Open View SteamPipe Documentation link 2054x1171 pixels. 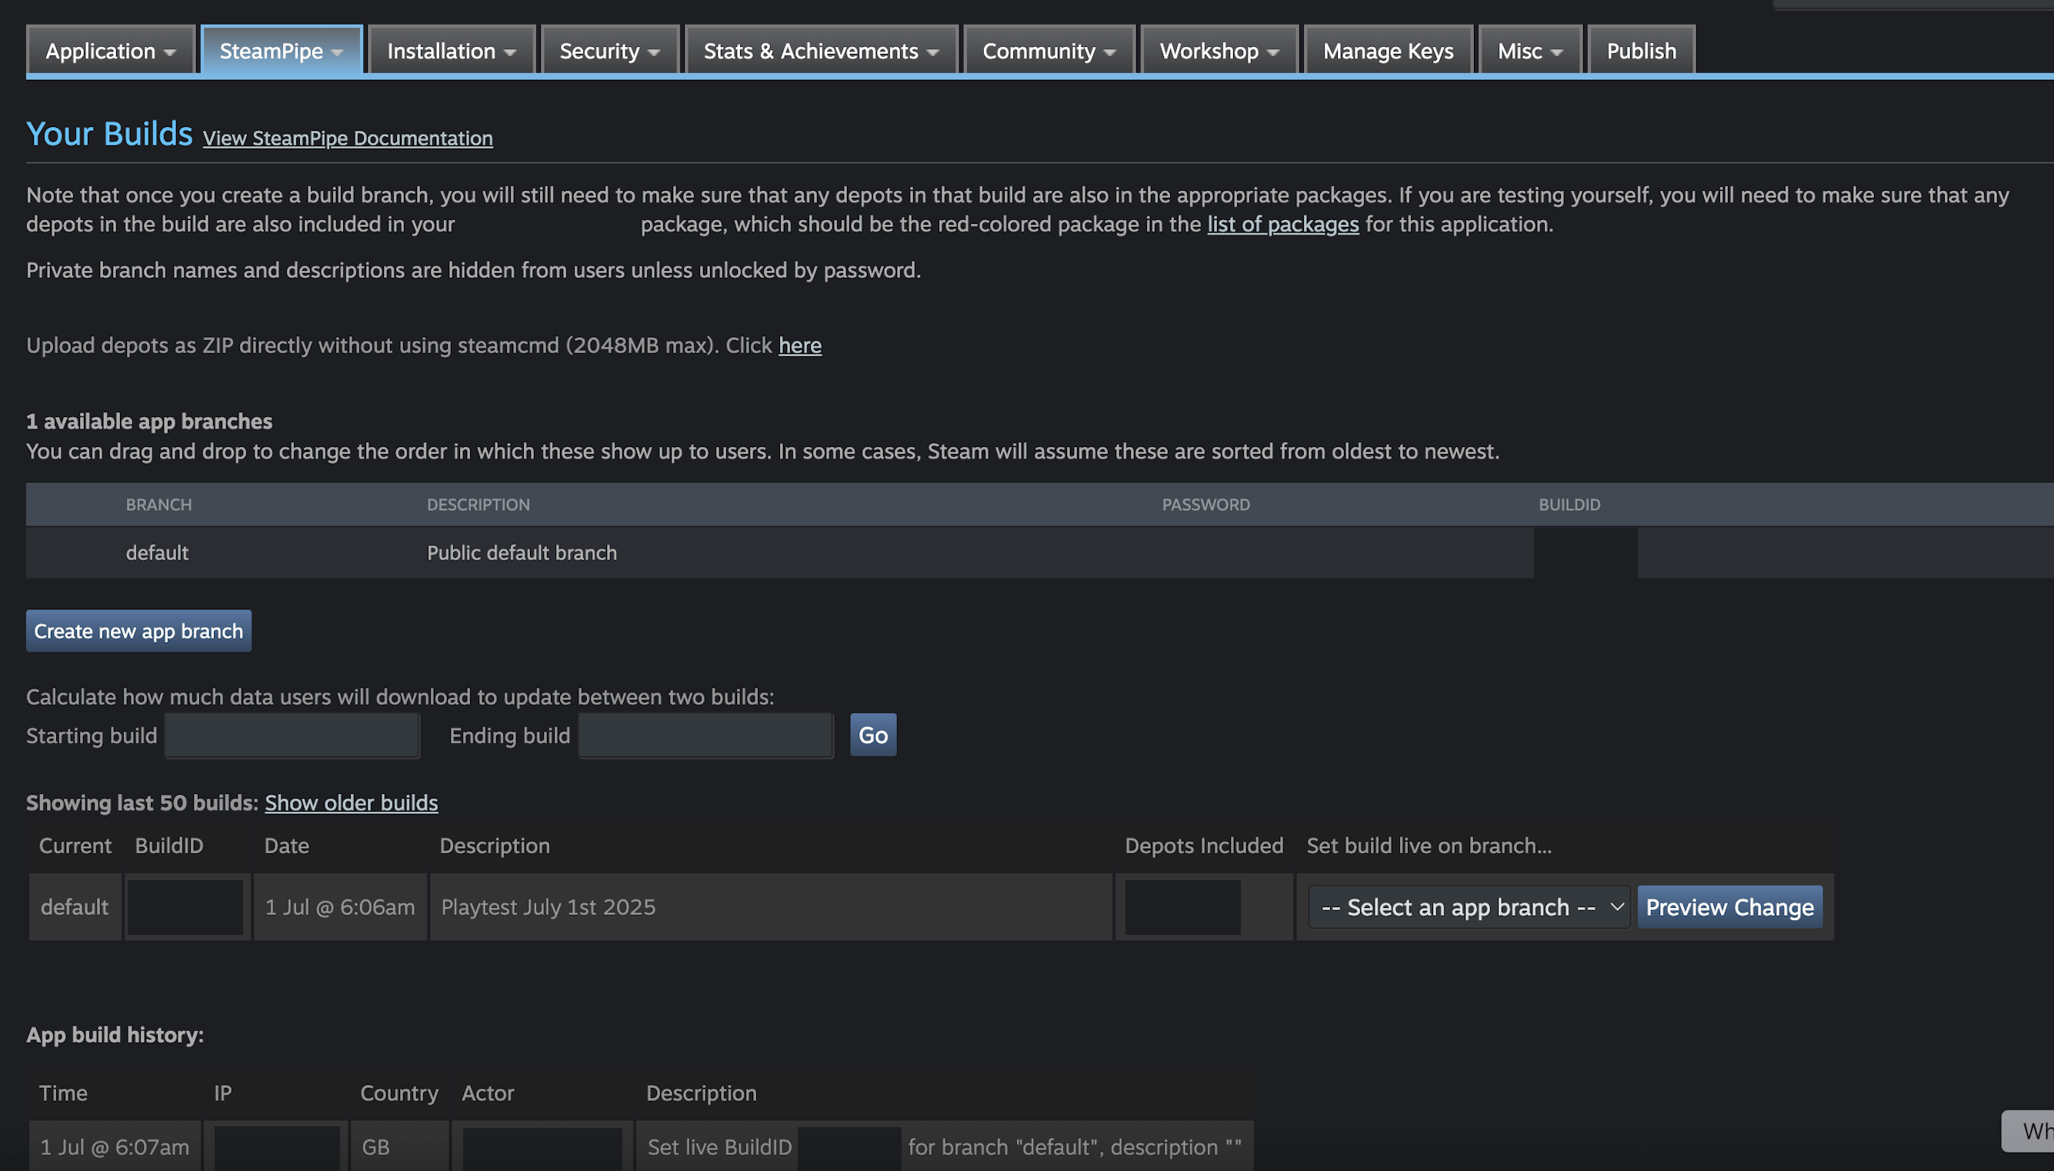point(347,138)
